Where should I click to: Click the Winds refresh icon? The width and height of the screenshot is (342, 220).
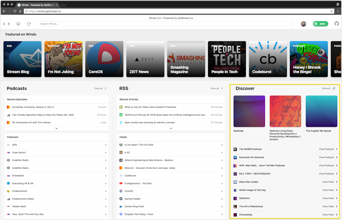(x=29, y=24)
